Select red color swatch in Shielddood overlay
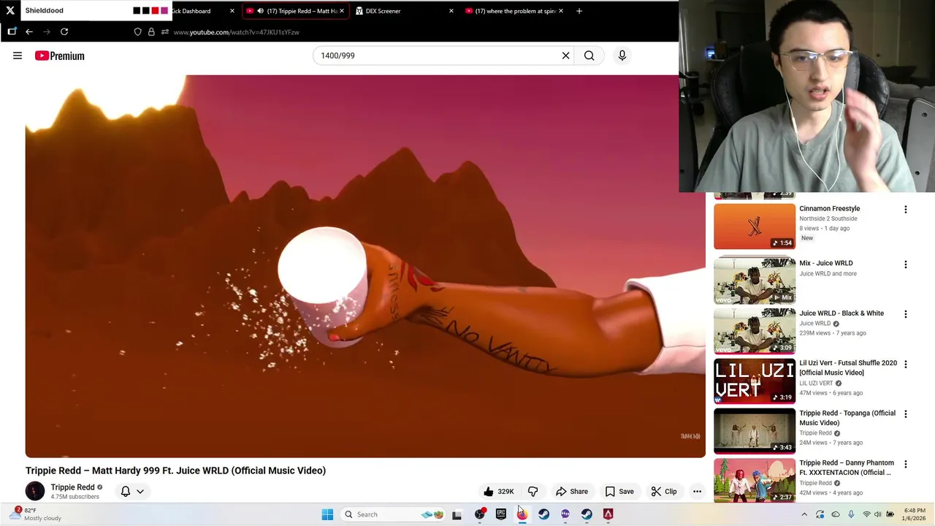The width and height of the screenshot is (935, 526). click(x=155, y=11)
